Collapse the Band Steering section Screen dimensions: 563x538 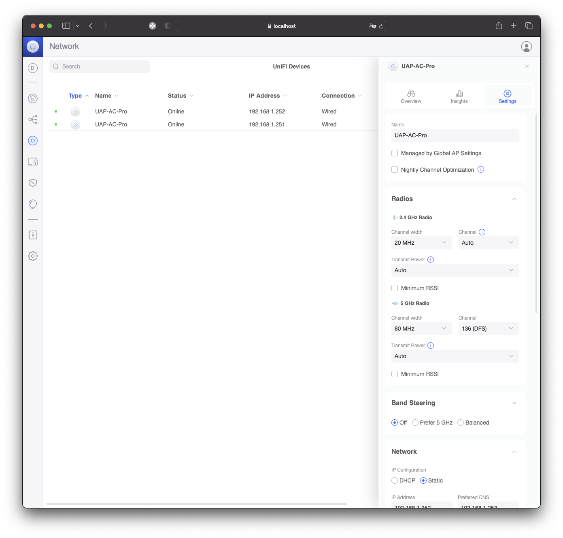tap(514, 403)
